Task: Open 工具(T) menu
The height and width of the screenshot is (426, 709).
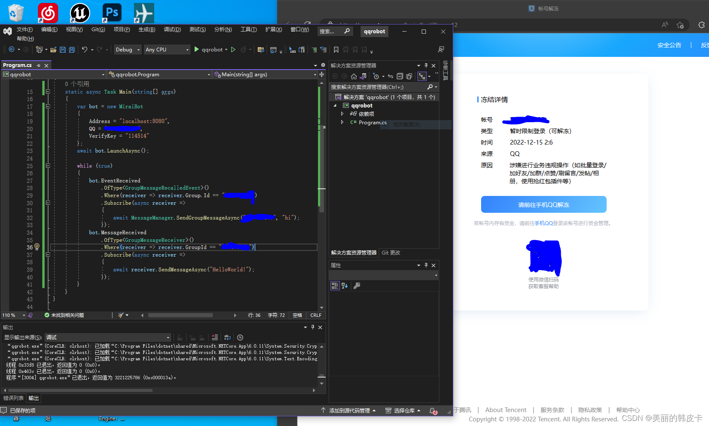Action: (x=249, y=29)
